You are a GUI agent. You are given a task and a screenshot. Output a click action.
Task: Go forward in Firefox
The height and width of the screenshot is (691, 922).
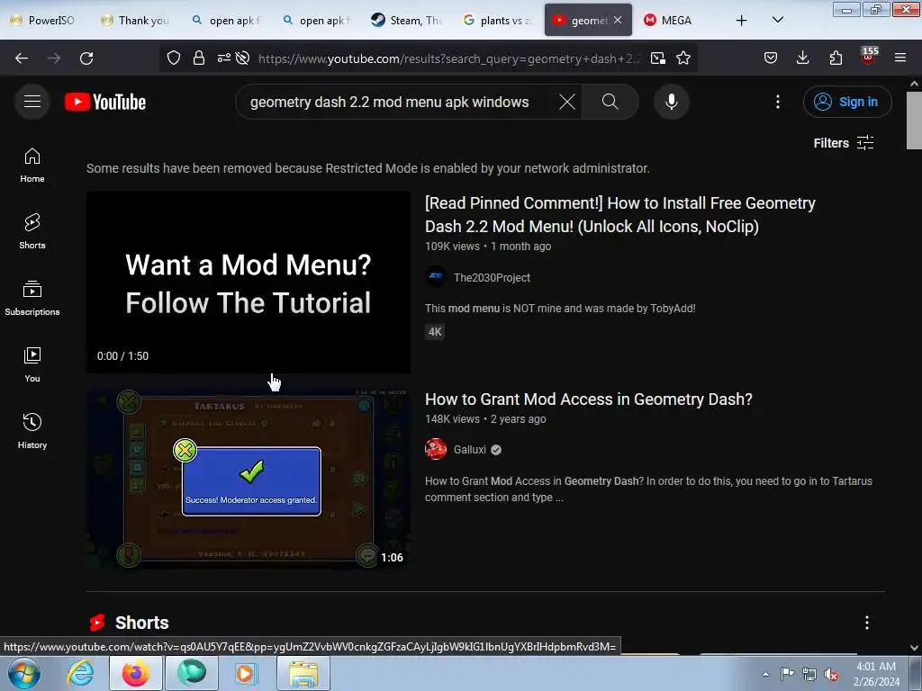(54, 58)
